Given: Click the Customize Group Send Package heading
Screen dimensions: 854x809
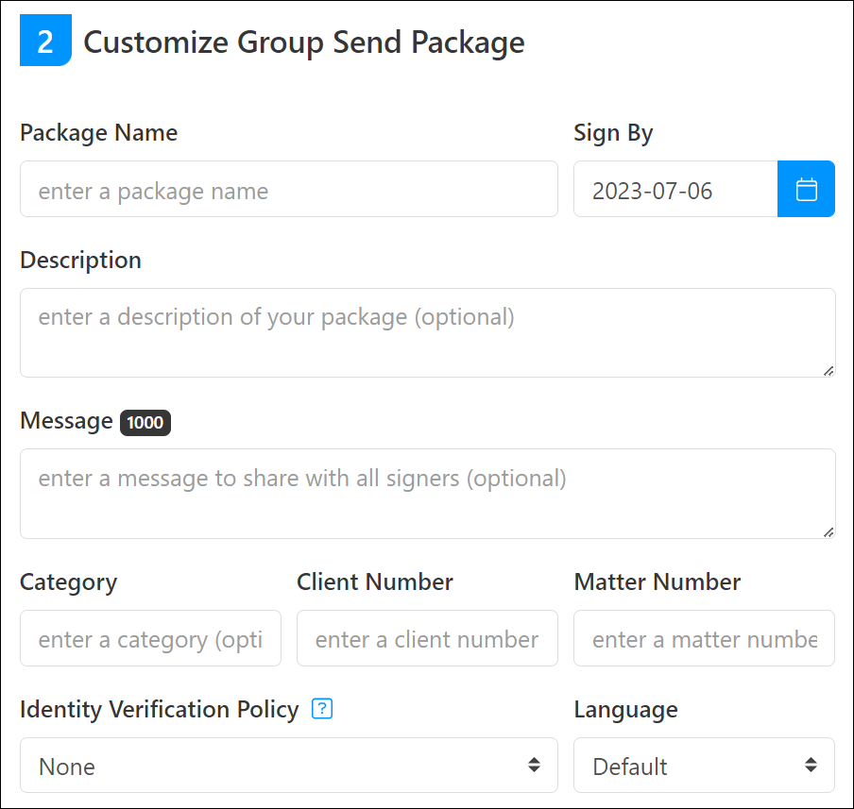Looking at the screenshot, I should click(304, 42).
